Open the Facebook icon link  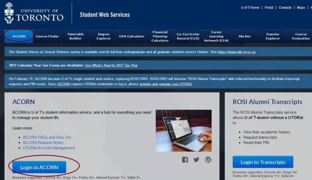point(185,160)
